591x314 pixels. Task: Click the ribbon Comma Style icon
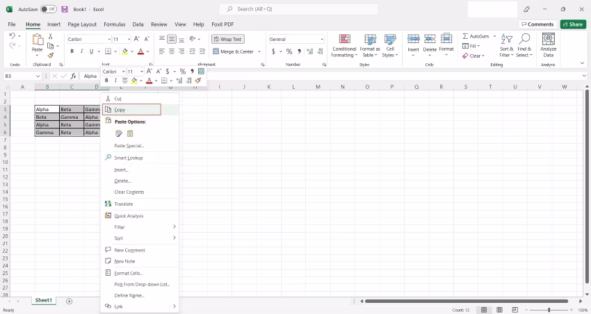click(299, 51)
